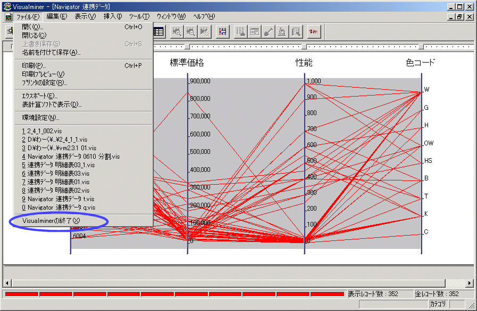
Task: Click the zoom-out magnifier toolbar icon
Action: click(x=191, y=32)
